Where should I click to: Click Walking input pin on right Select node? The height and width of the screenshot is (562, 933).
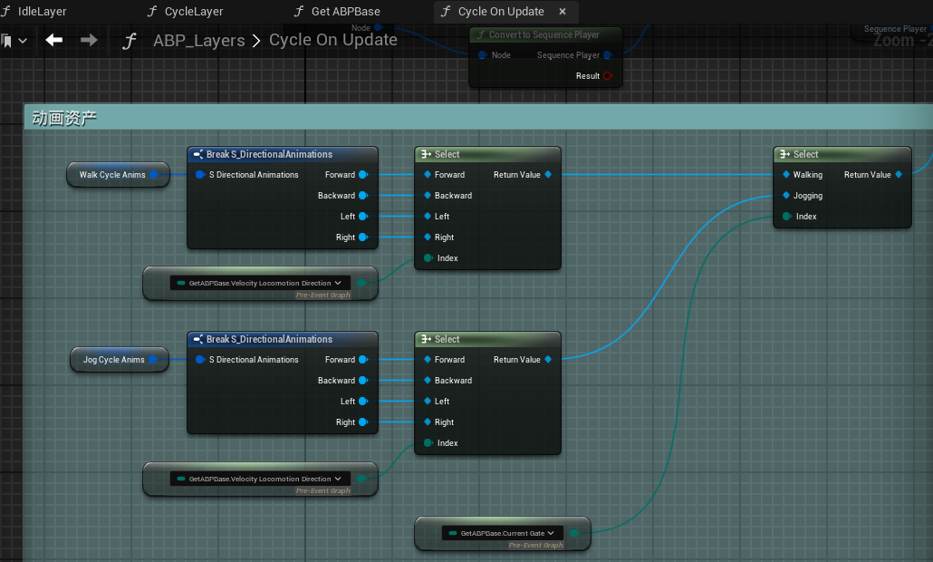click(786, 174)
